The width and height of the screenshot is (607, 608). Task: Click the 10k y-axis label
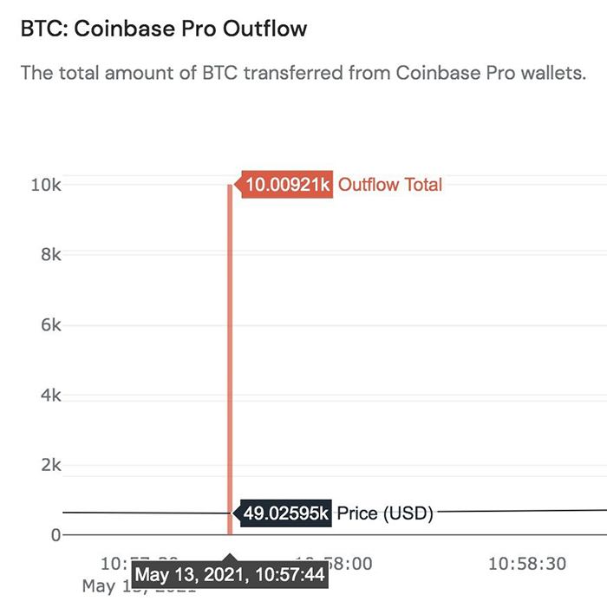[47, 185]
